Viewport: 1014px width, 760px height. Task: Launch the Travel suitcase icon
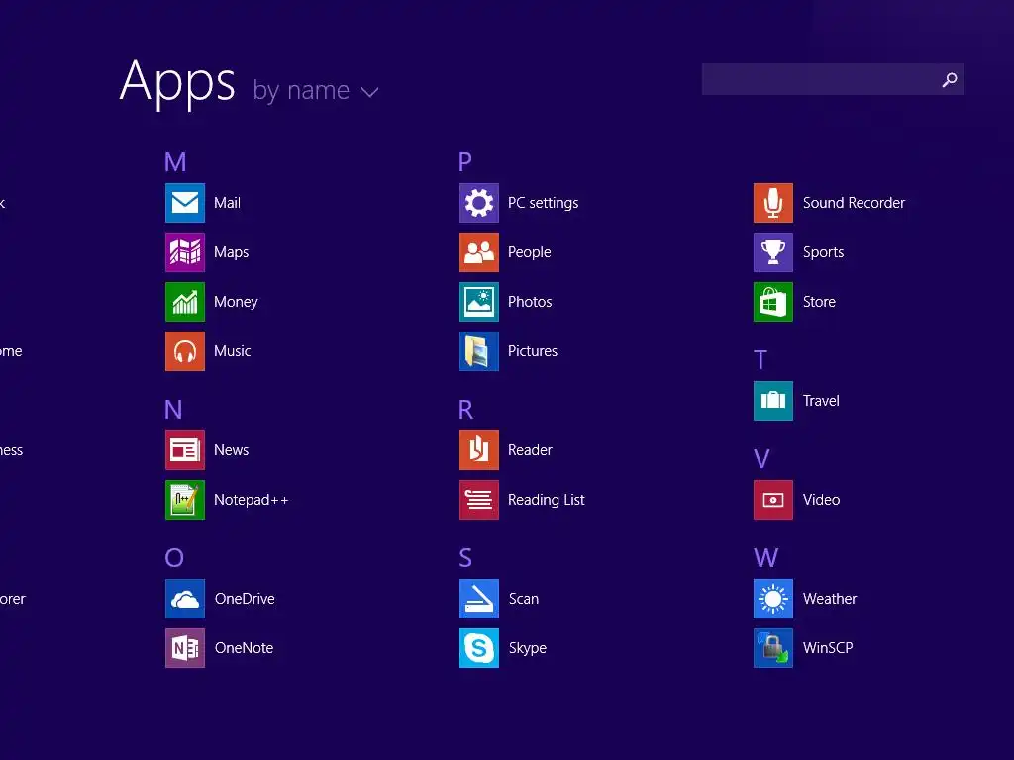coord(773,401)
